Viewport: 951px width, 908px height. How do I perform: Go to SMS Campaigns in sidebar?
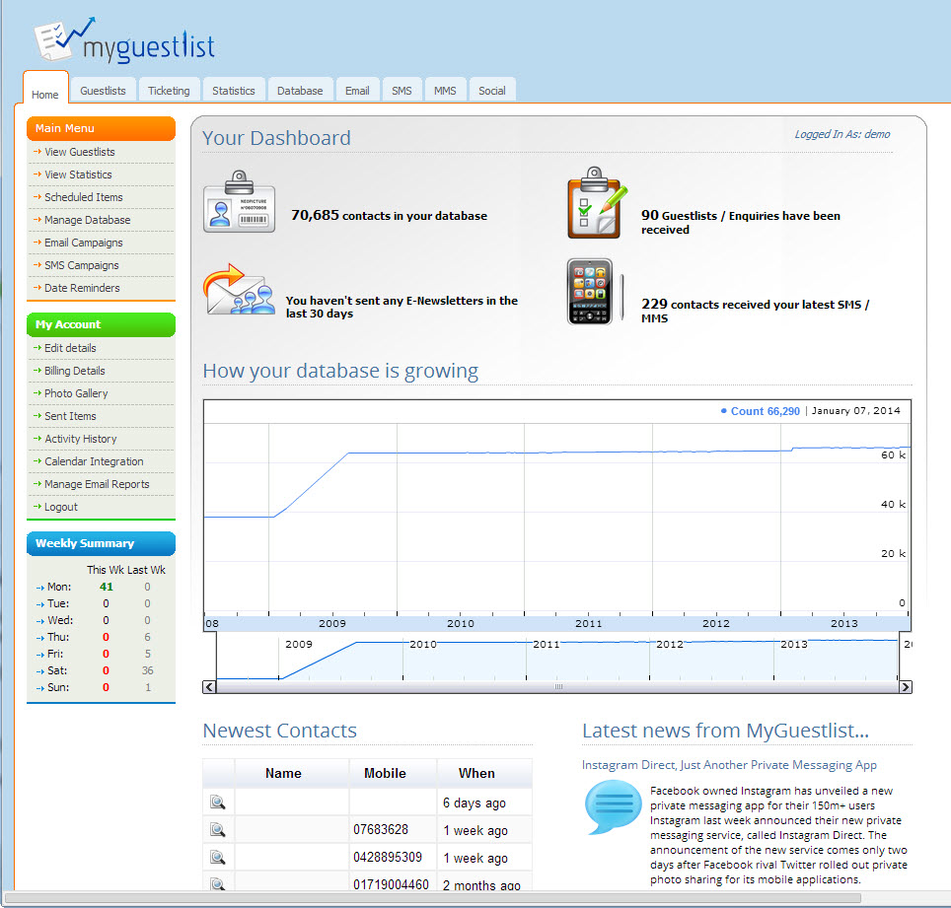82,265
